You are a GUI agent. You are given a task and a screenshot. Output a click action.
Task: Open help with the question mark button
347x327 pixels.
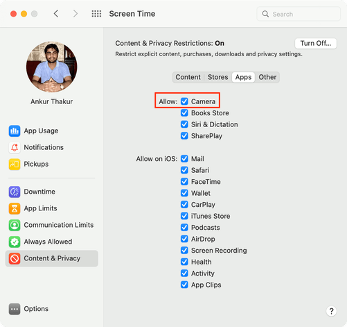(x=331, y=311)
